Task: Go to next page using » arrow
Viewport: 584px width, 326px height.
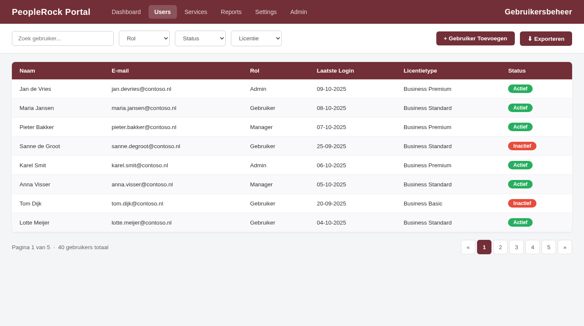Action: click(x=564, y=247)
